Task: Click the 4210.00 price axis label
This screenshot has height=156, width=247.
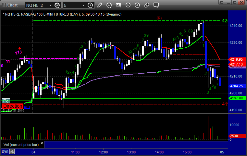Action: pyautogui.click(x=236, y=76)
